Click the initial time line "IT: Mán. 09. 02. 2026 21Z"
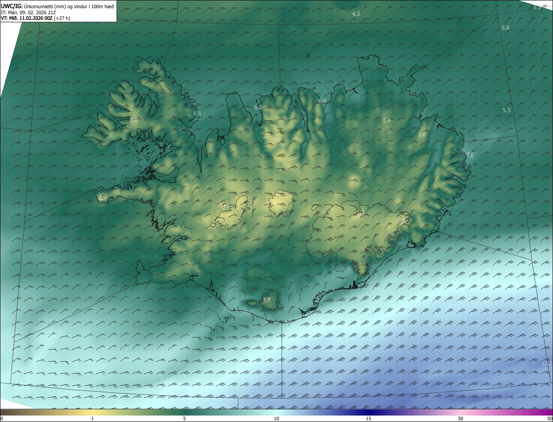 (29, 13)
